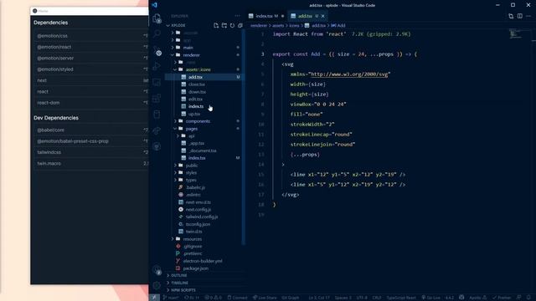This screenshot has width=536, height=301.
Task: Expand the types folder
Action: 191,180
